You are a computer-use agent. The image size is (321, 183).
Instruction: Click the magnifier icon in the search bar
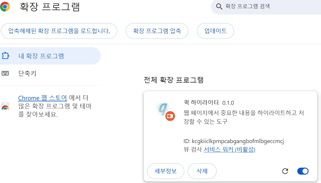(219, 6)
